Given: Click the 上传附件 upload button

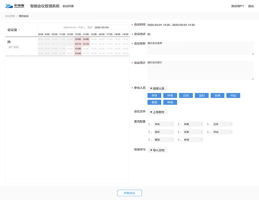Looking at the screenshot, I should [157, 112].
